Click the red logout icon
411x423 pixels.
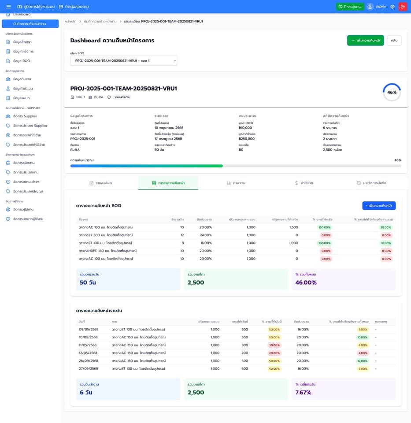403,7
